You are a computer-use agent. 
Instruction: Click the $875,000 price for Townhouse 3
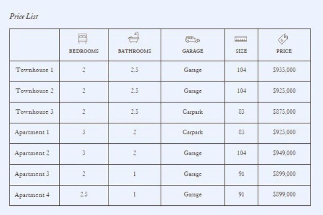(284, 112)
